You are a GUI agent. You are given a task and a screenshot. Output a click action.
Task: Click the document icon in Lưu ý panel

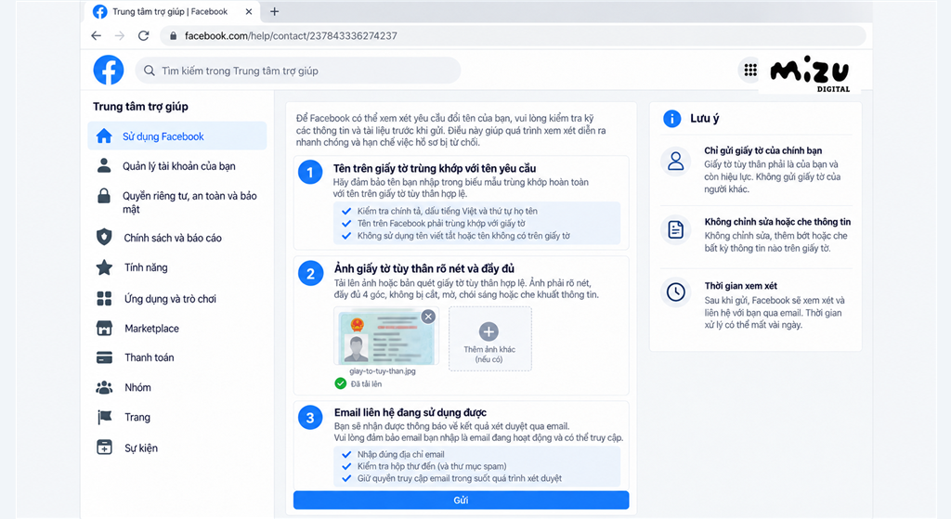pos(676,230)
